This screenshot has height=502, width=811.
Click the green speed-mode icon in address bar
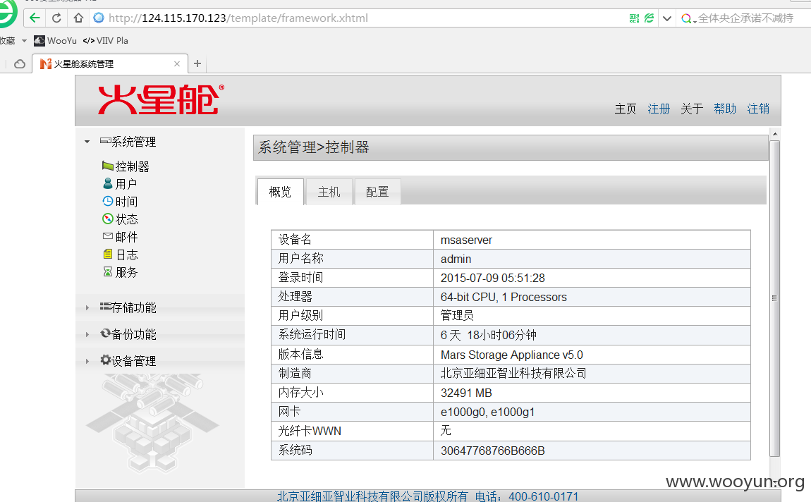click(649, 18)
